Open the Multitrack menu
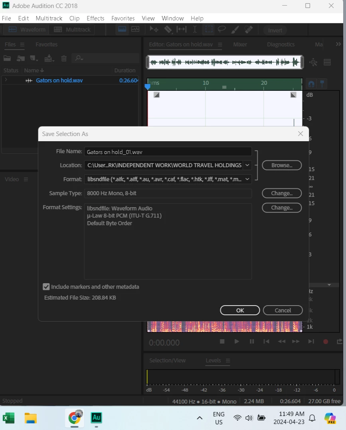Screen dimensions: 346x430 (x=49, y=18)
